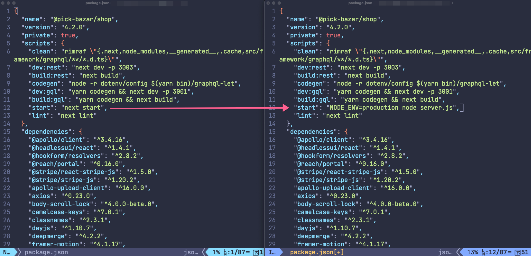The image size is (531, 256).
Task: Close the right package.json terminal window
Action: tap(268, 3)
